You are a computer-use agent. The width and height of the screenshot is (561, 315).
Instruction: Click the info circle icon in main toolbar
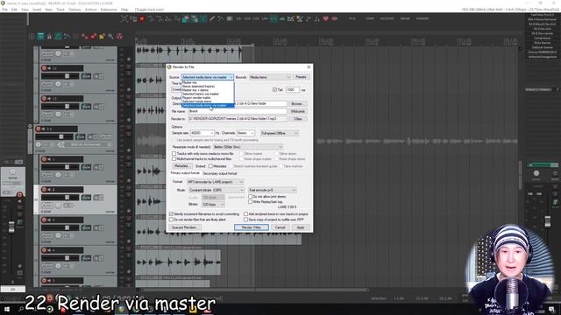(x=32, y=37)
